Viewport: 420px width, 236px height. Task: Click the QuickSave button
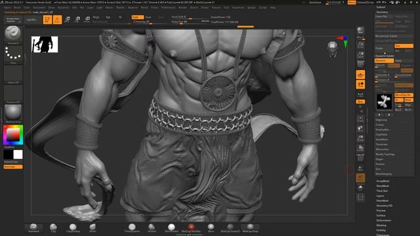[315, 3]
